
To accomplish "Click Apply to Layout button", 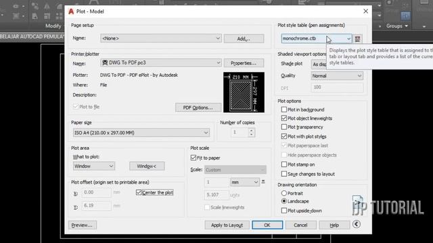I will 227,225.
